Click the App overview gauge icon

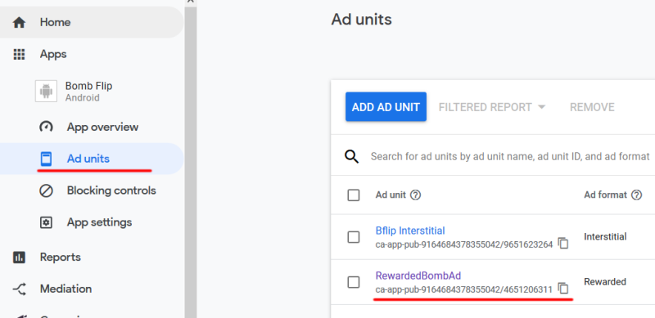tap(46, 127)
